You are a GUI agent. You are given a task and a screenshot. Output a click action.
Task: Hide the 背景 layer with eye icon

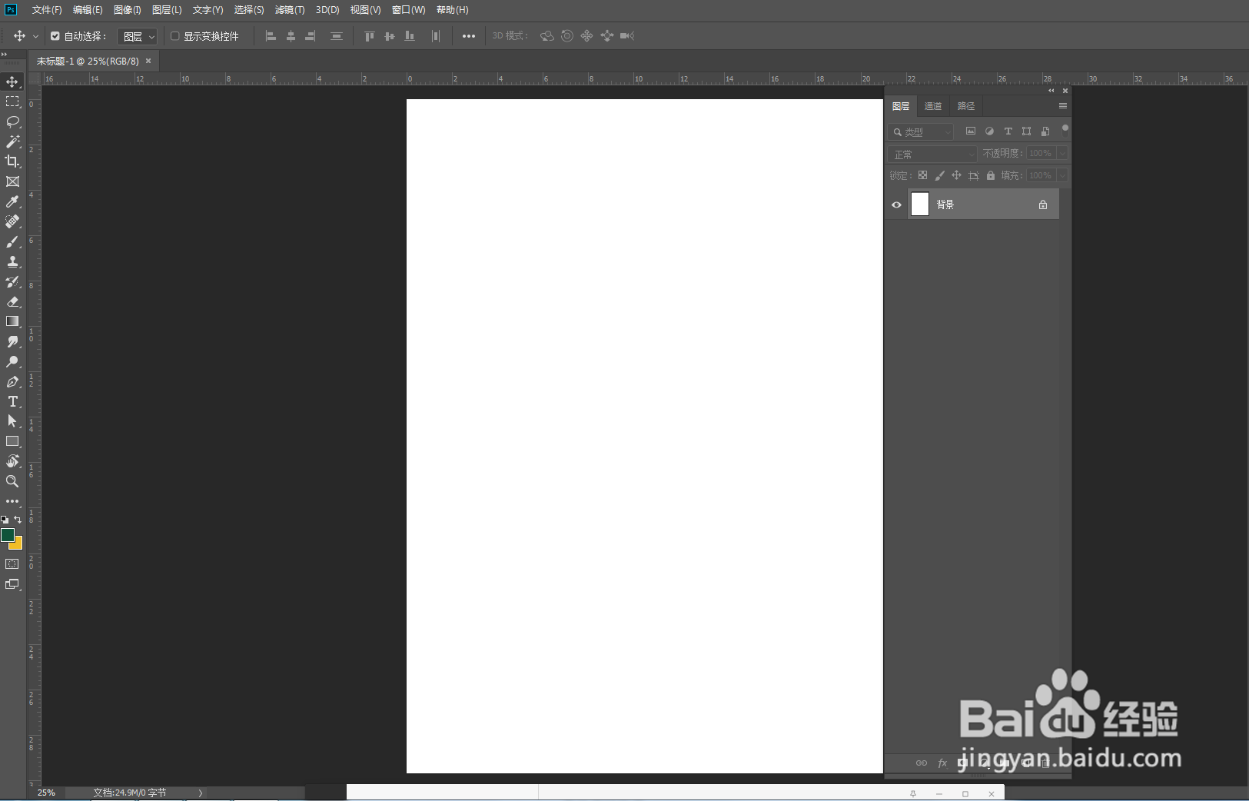(x=896, y=204)
